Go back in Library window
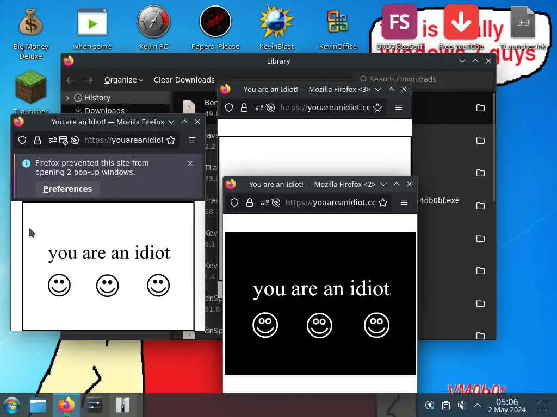 pyautogui.click(x=70, y=80)
